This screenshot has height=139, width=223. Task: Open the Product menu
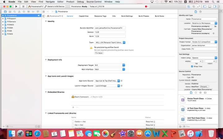[70, 2]
